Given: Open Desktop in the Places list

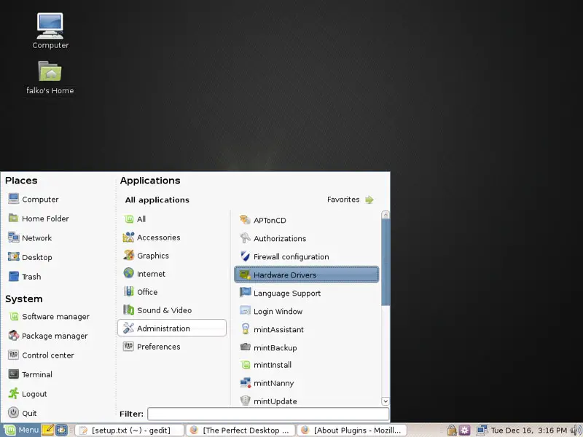Looking at the screenshot, I should [x=30, y=257].
